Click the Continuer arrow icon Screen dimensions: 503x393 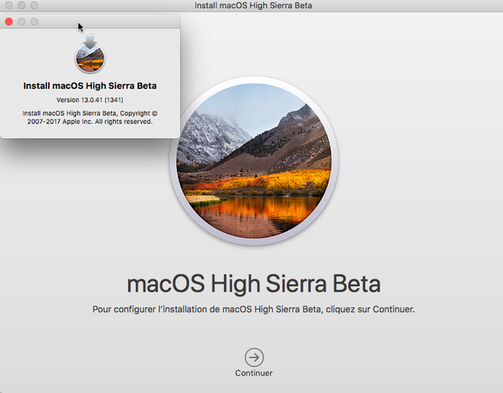[254, 357]
